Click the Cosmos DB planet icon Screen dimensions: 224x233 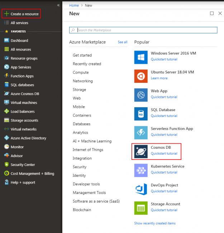[x=141, y=151]
